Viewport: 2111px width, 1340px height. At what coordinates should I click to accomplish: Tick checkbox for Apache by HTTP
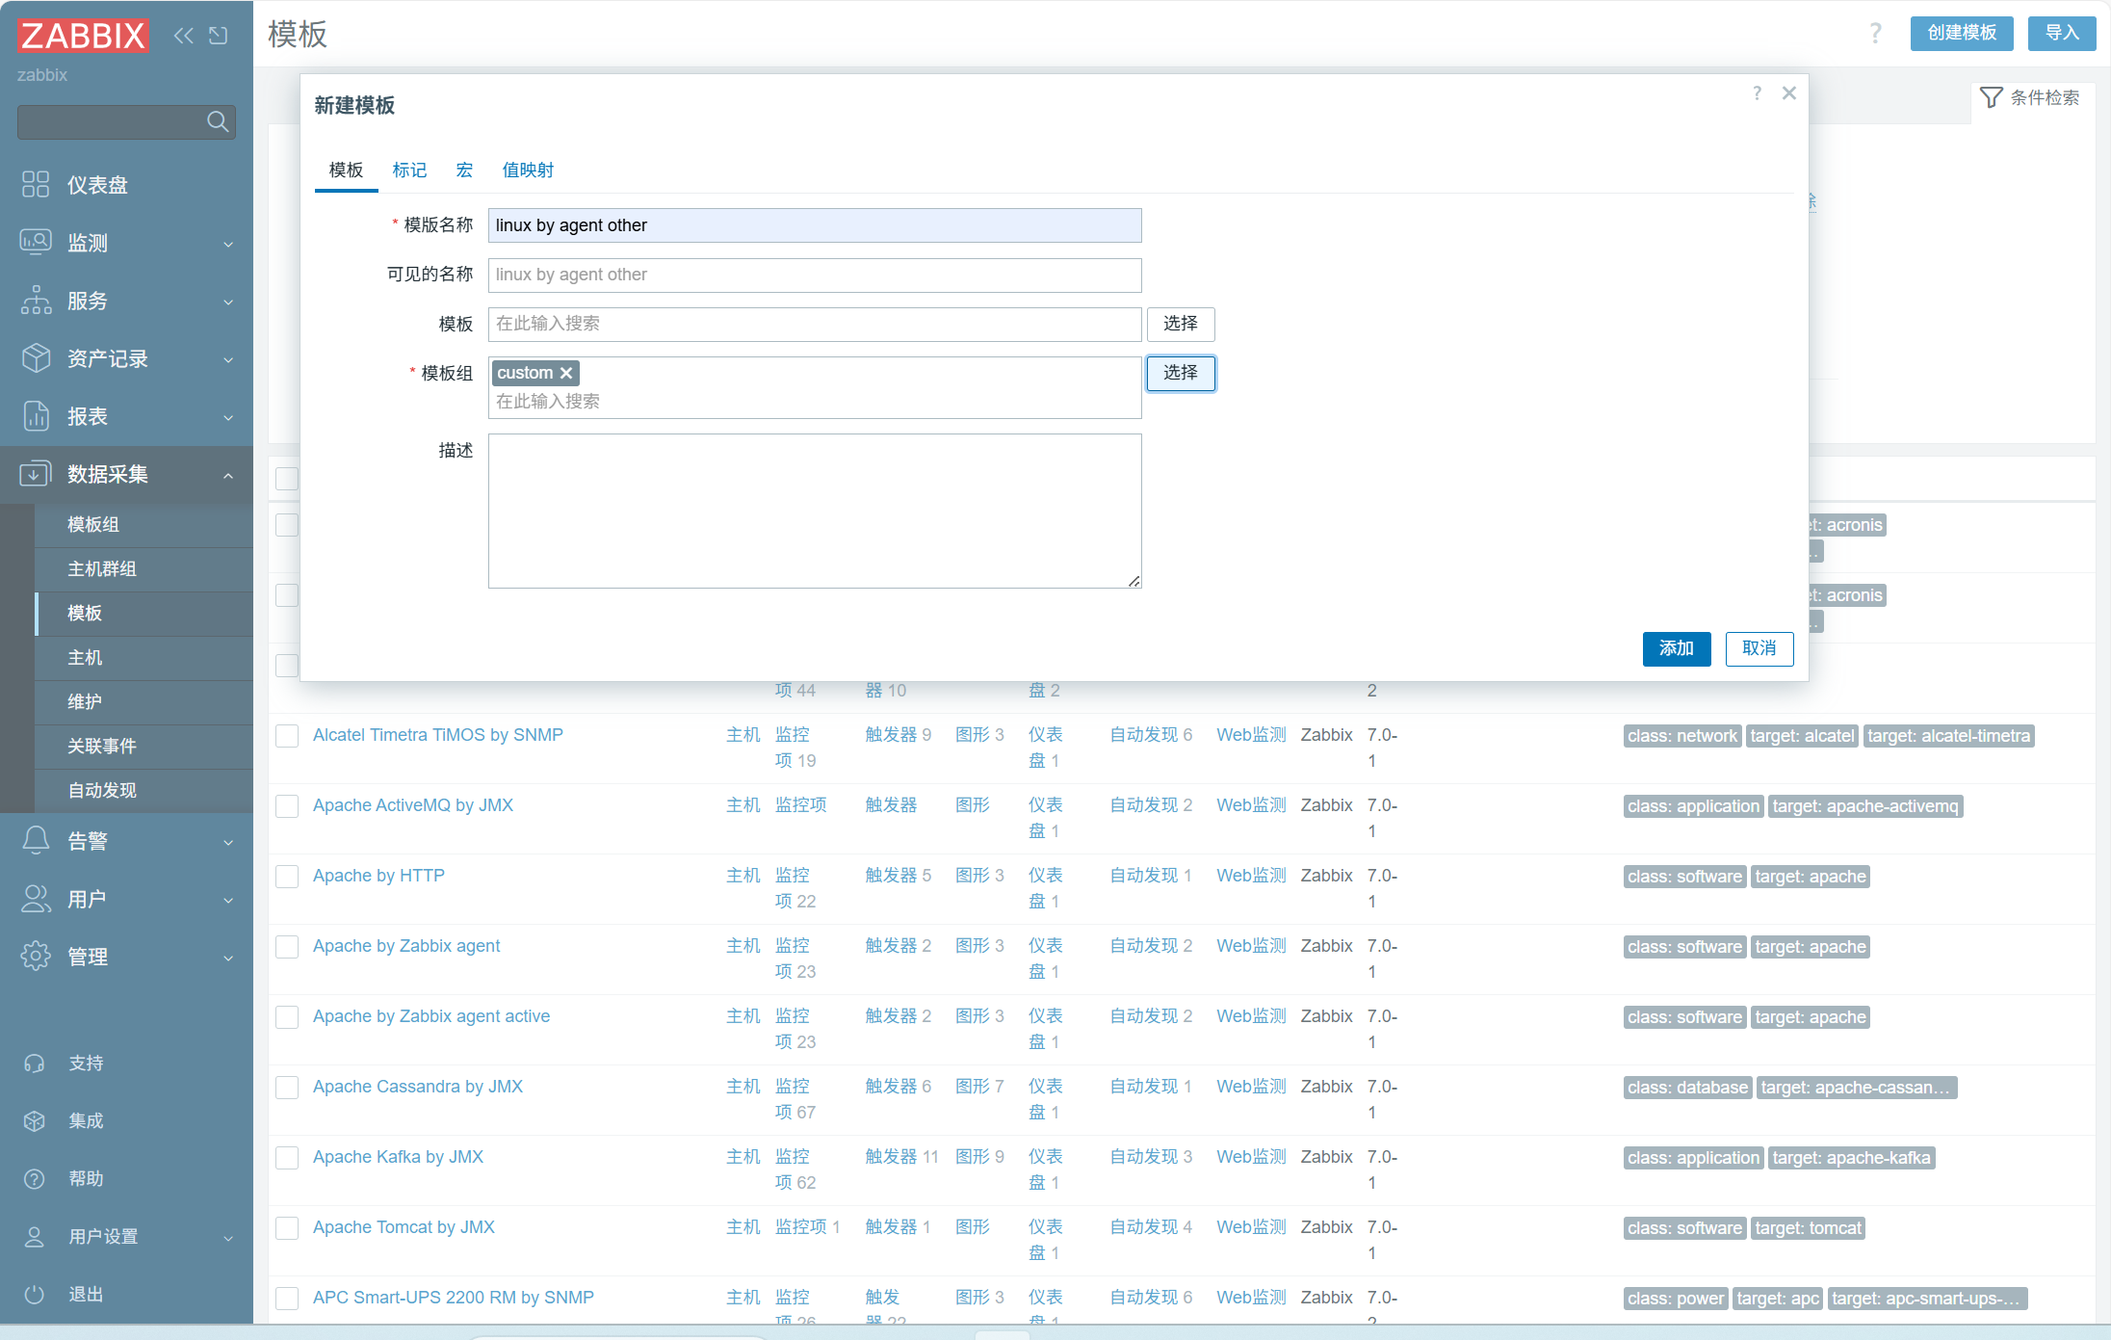tap(287, 877)
